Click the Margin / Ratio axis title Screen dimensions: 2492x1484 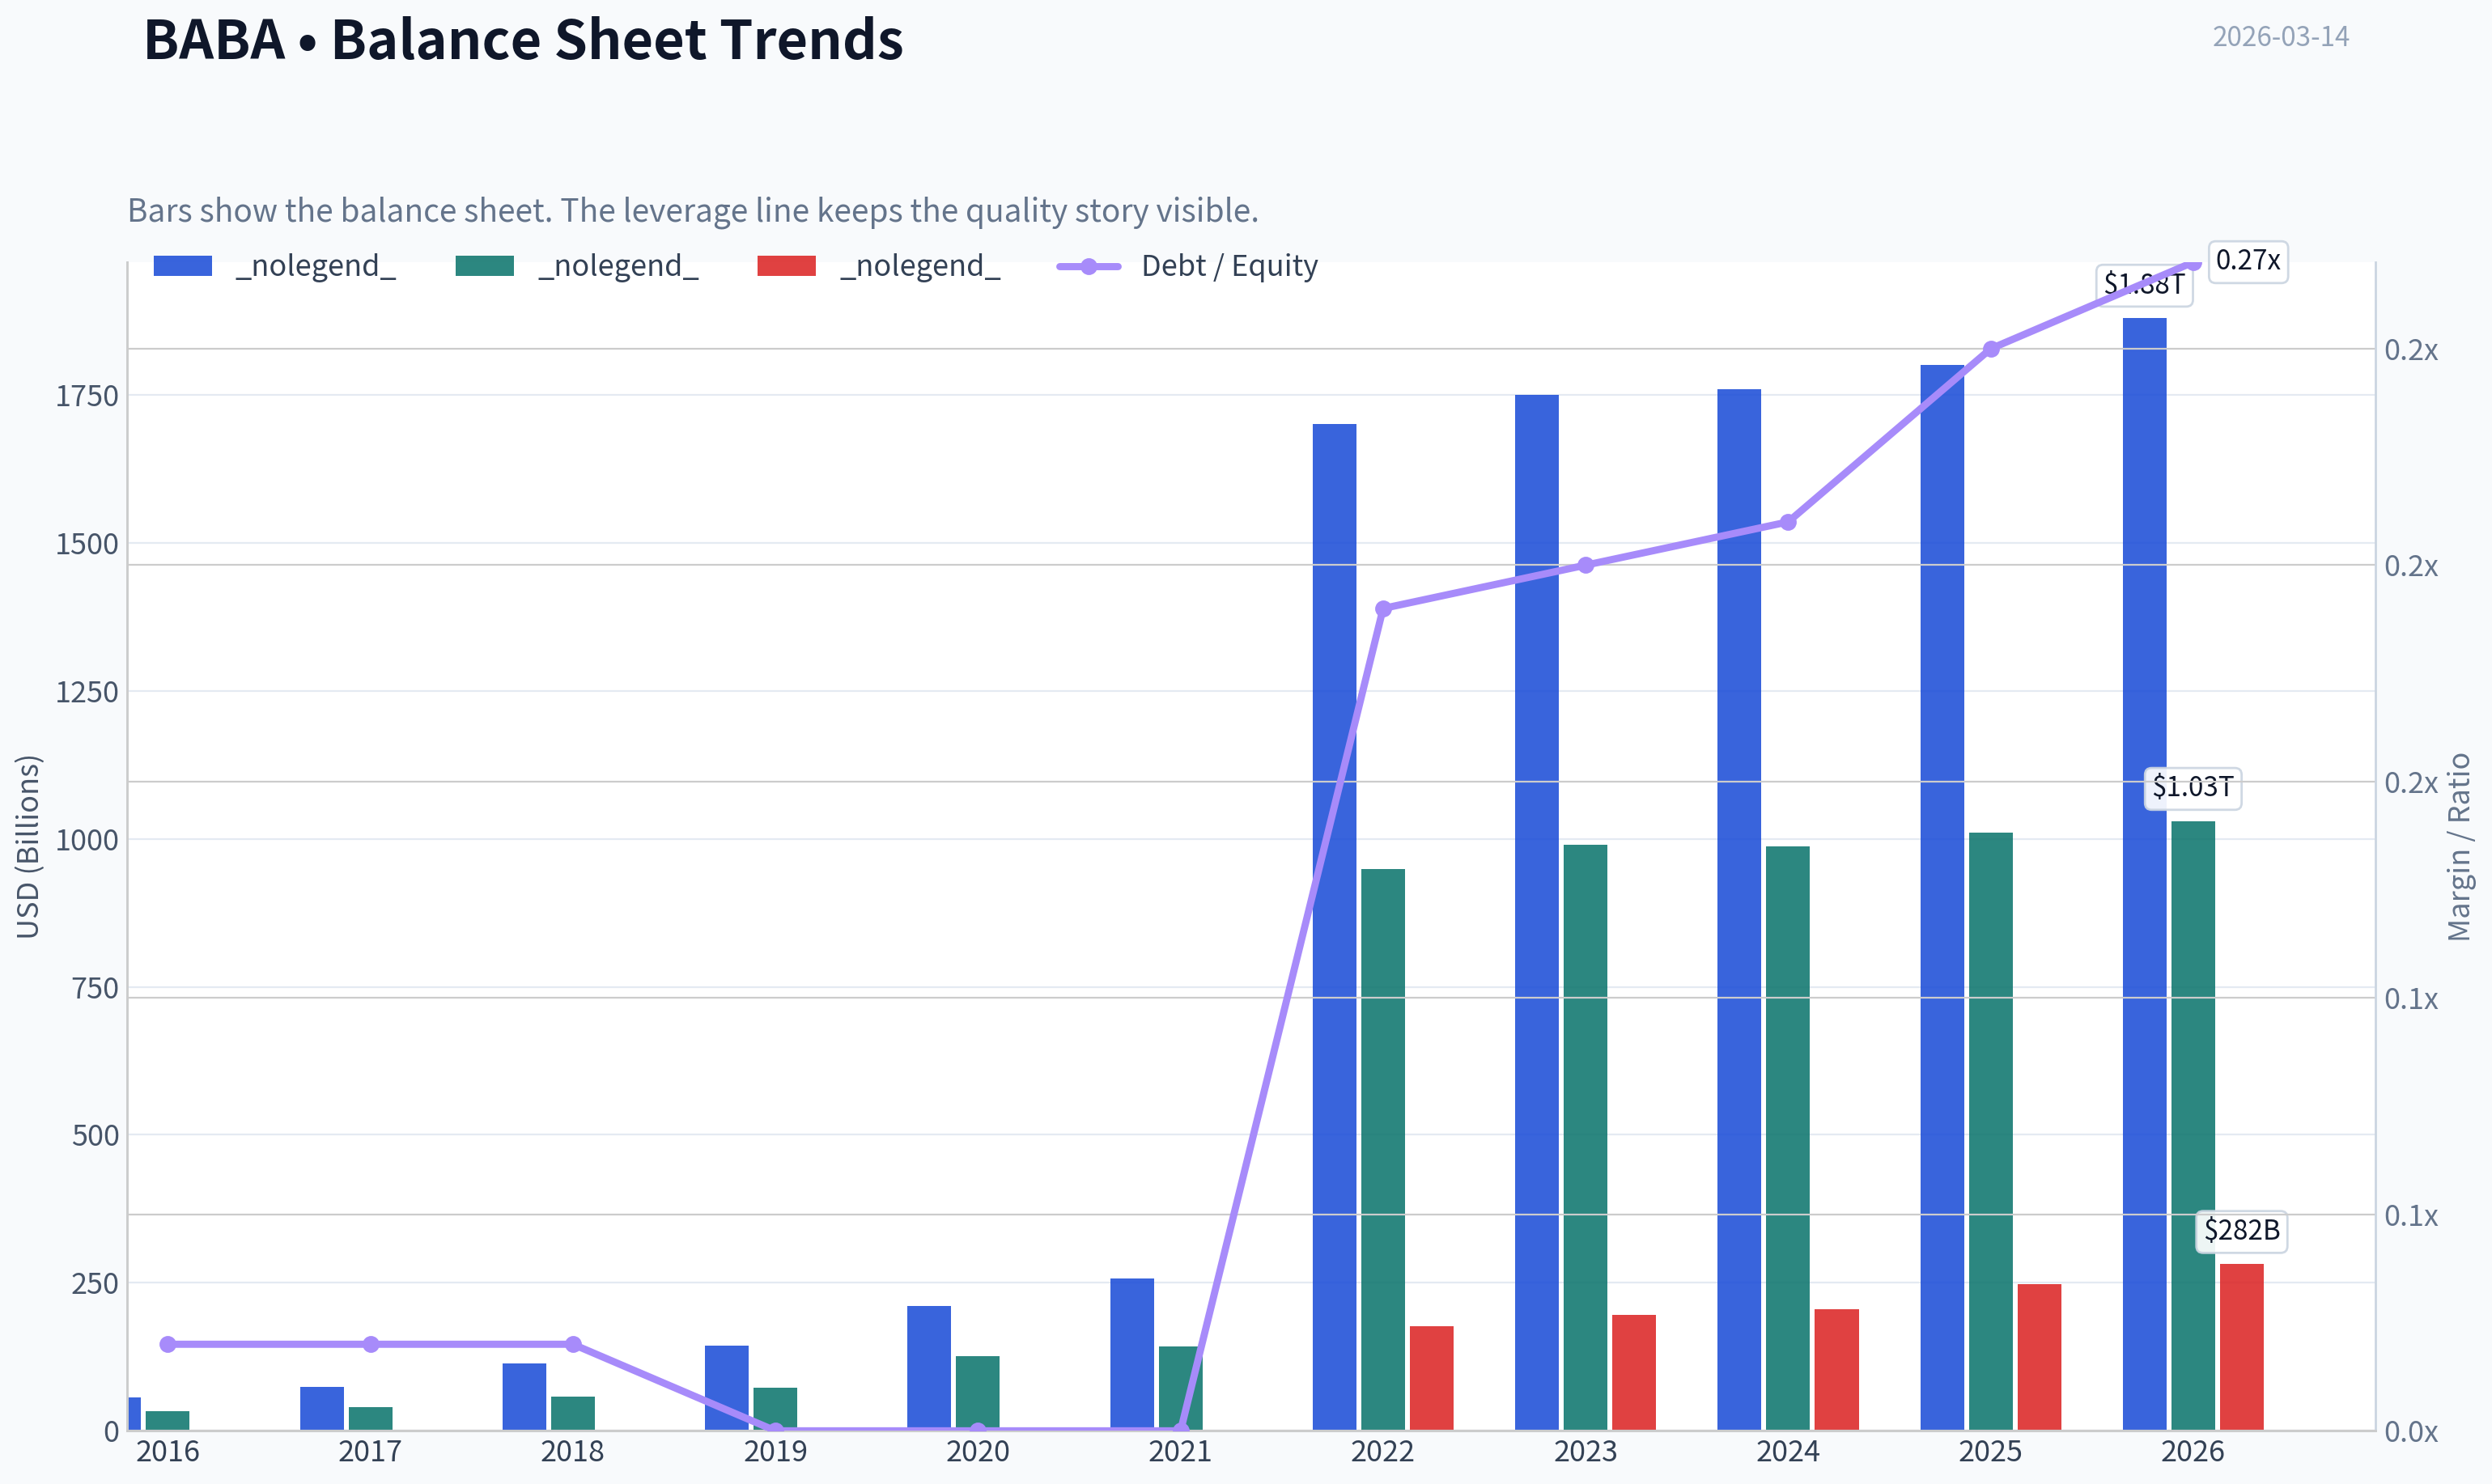[x=2459, y=846]
